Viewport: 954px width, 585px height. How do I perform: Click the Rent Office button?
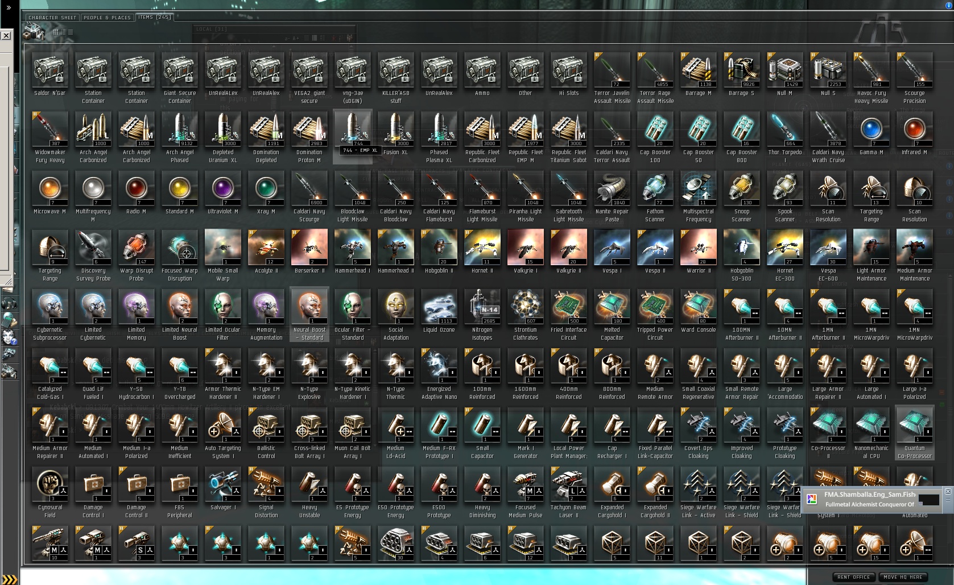click(854, 577)
